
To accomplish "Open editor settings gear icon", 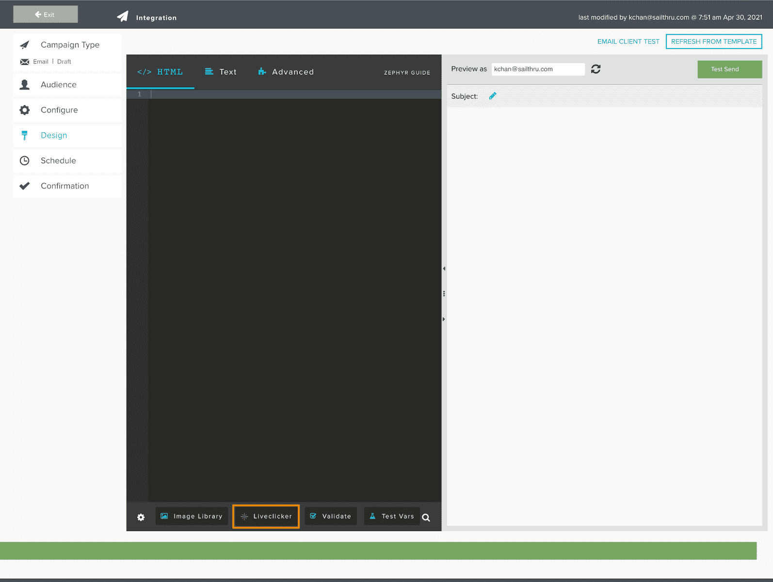I will 141,517.
